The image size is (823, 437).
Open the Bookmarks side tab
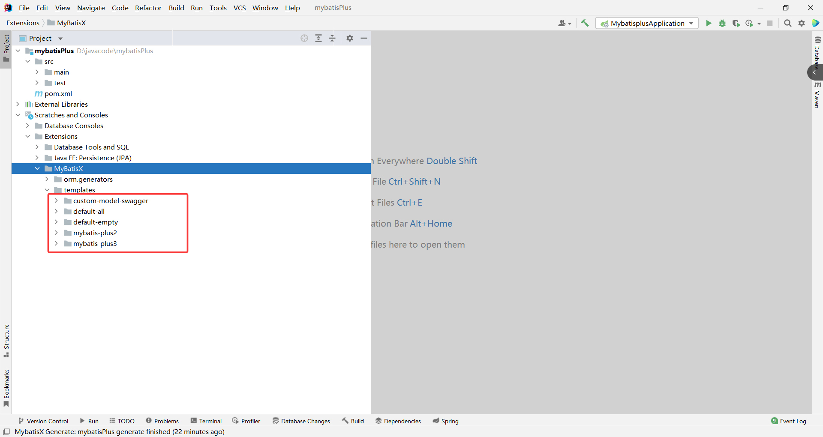click(x=6, y=388)
